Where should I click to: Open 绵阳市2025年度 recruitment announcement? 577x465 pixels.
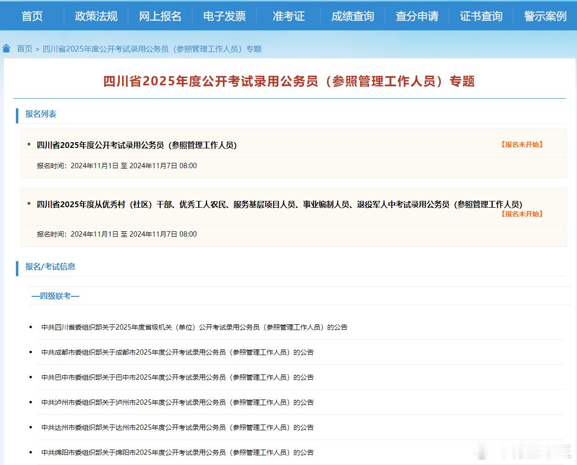[x=178, y=452]
